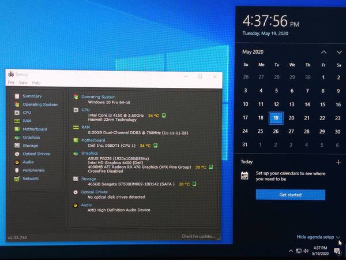
Task: Go to next month with down arrow
Action: click(x=337, y=52)
